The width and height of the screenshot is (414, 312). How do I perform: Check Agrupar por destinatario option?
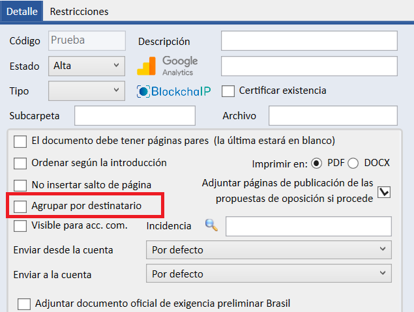20,206
